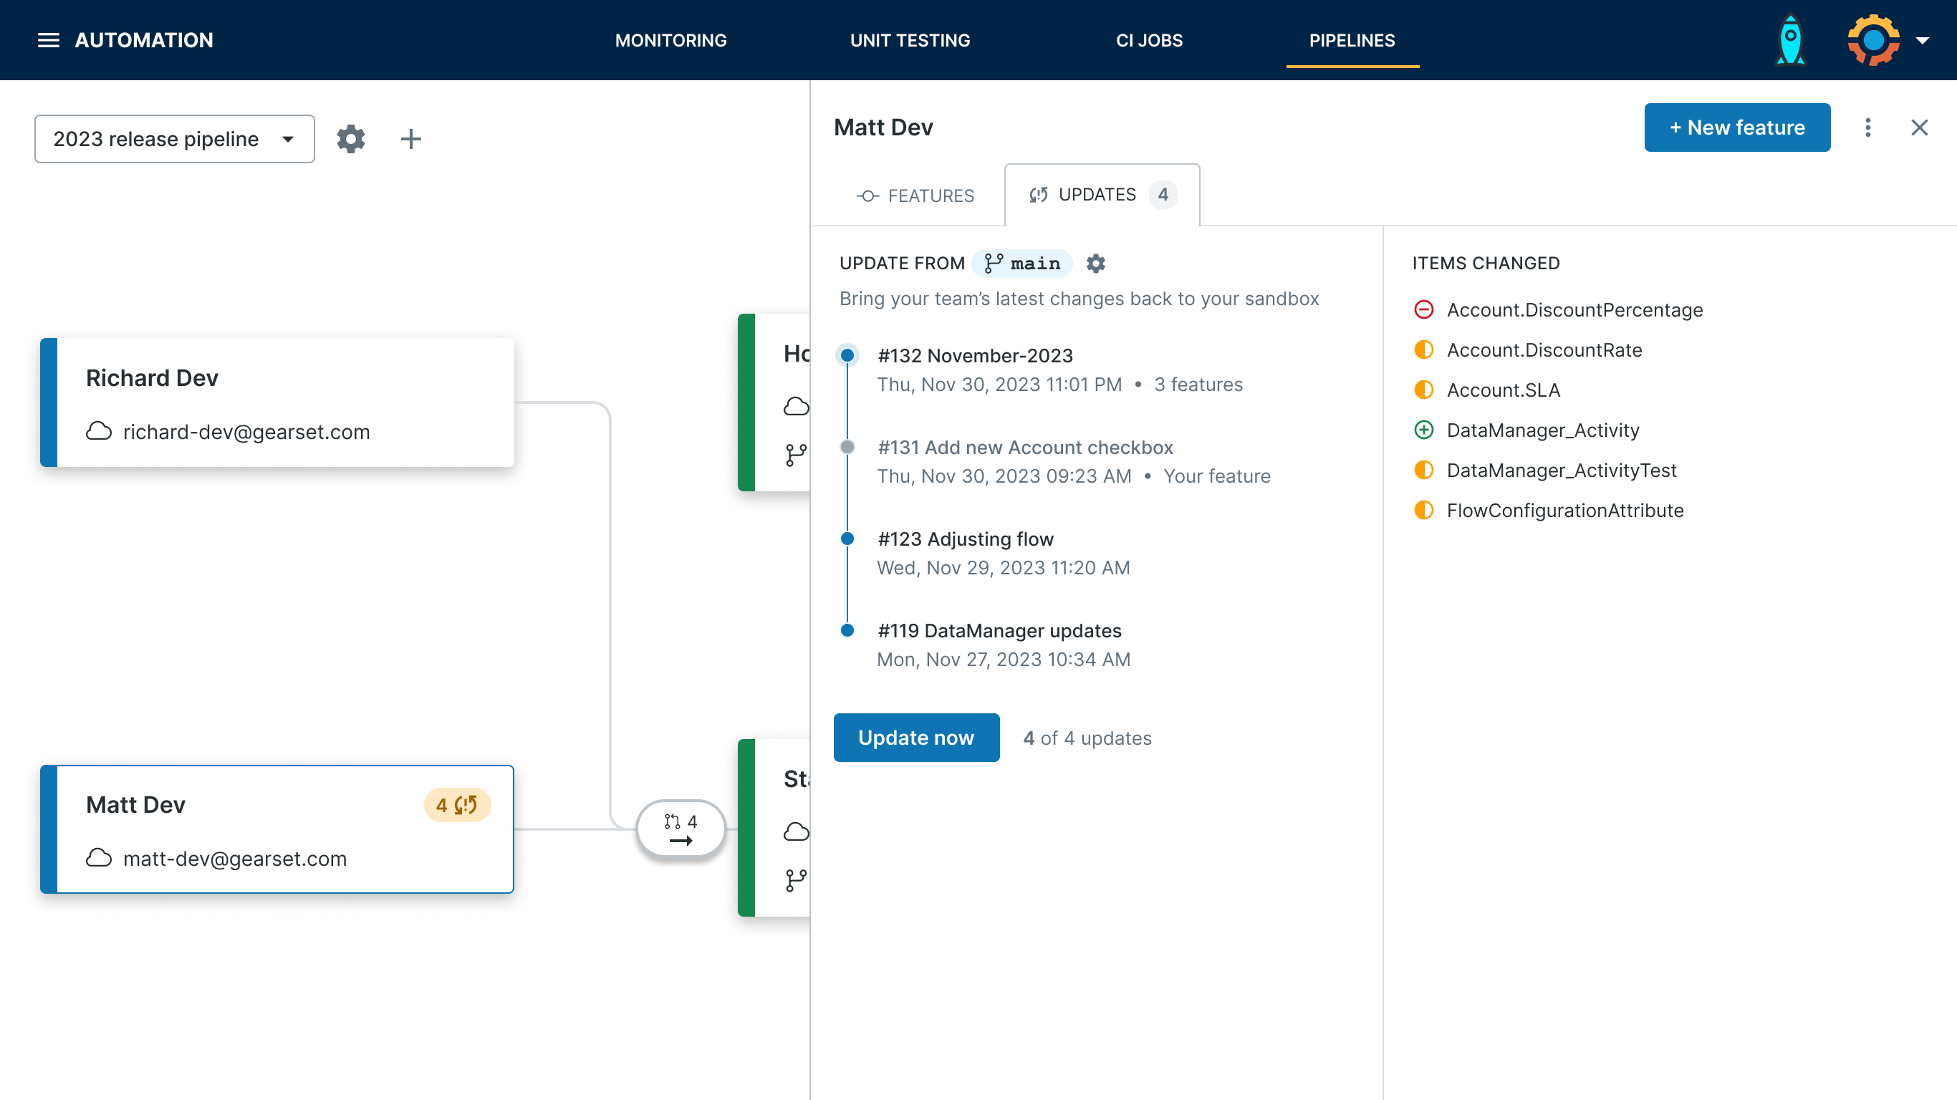Screen dimensions: 1957x1100
Task: Click the pull request badge showing 4
Action: 680,829
